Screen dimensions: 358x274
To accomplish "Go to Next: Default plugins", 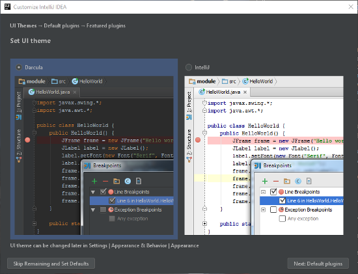I will 318,264.
